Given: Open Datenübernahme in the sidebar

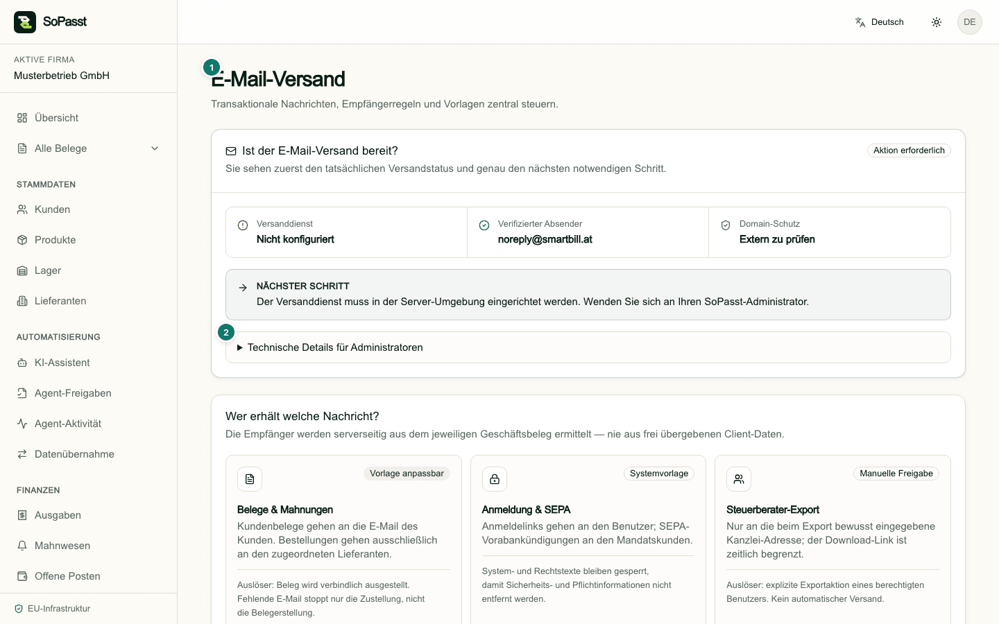Looking at the screenshot, I should pos(89,454).
